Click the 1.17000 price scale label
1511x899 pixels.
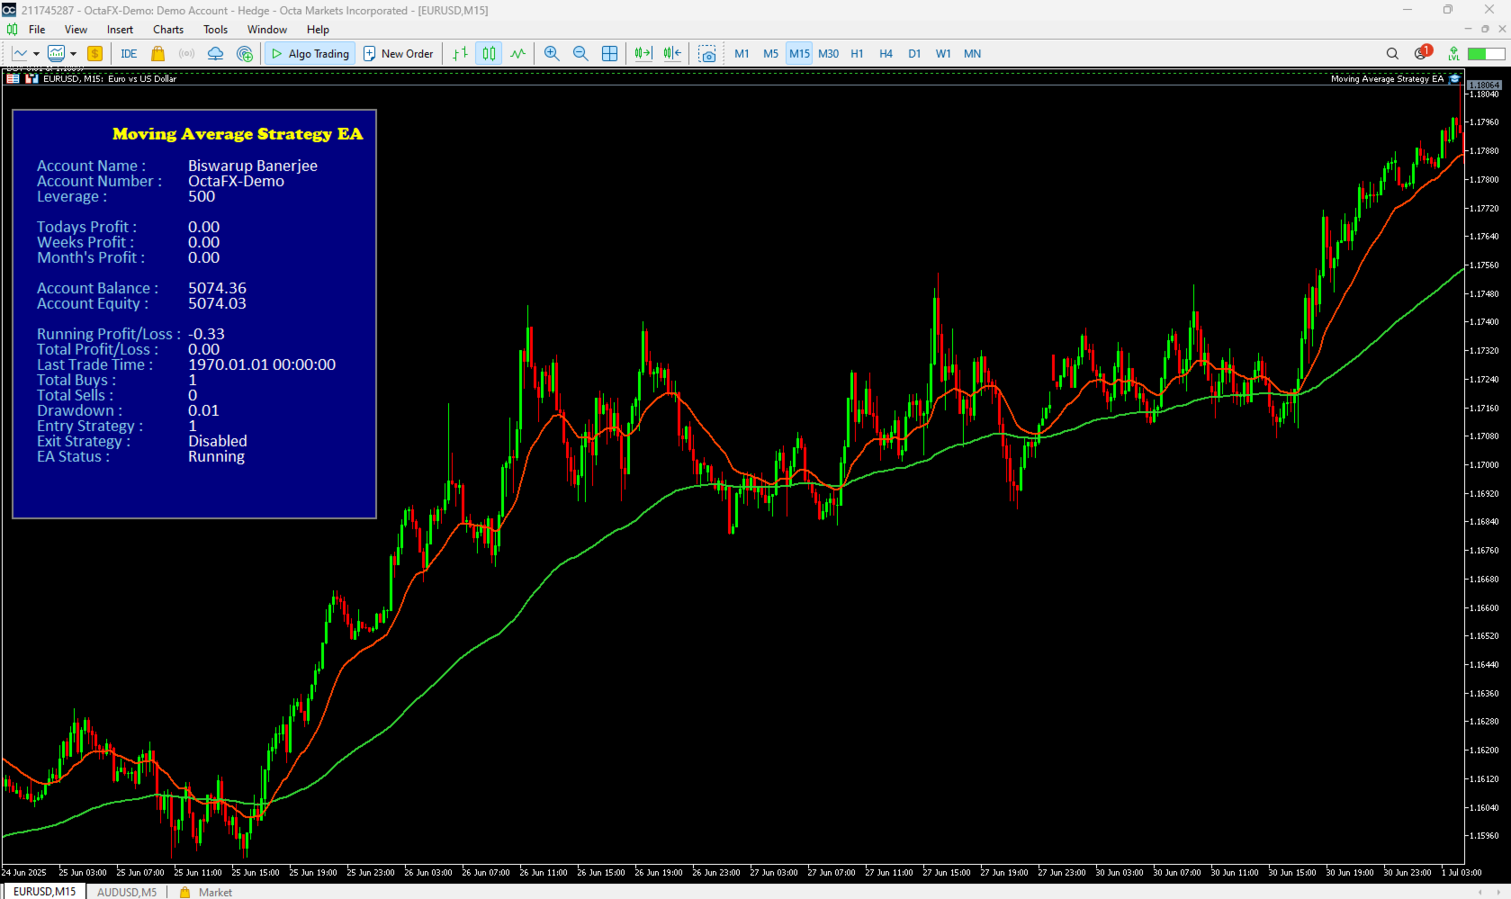coord(1484,465)
